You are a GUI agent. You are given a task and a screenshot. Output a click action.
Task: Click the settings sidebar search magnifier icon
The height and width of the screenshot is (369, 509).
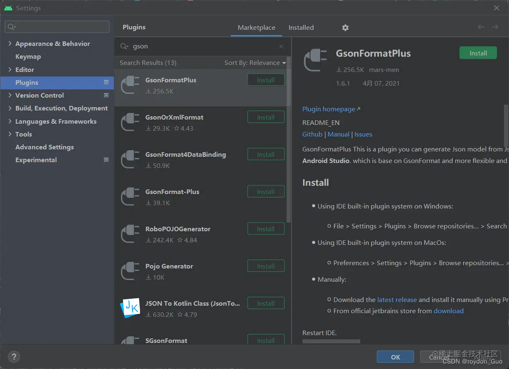tap(11, 27)
